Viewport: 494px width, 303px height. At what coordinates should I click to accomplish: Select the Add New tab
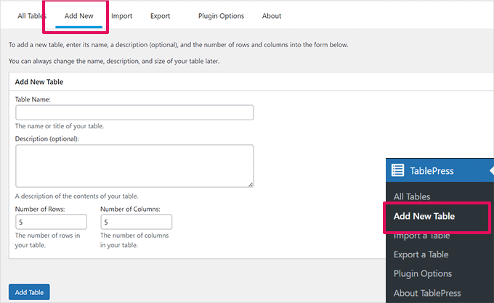tap(78, 16)
